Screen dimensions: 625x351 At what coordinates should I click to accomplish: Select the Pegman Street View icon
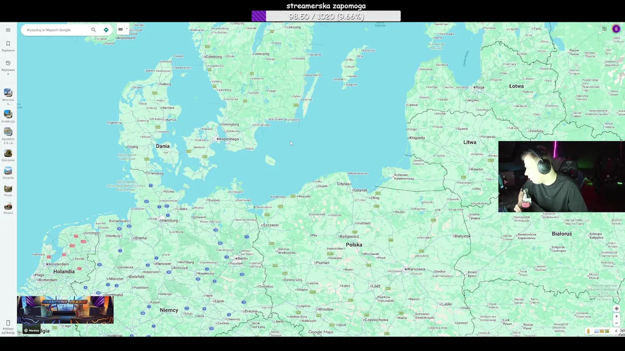click(x=588, y=331)
